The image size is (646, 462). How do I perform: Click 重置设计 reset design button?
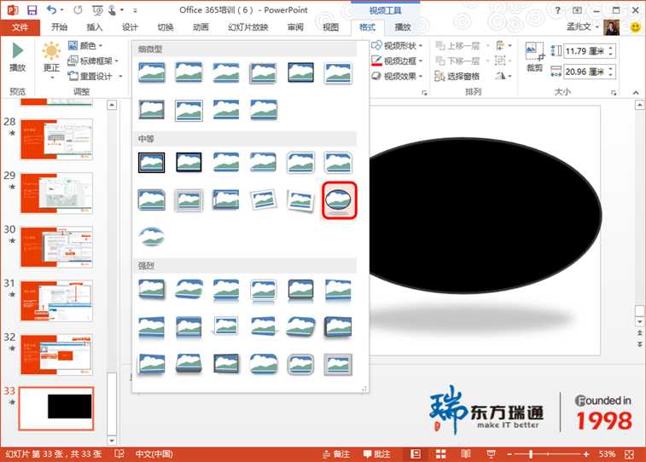click(90, 76)
